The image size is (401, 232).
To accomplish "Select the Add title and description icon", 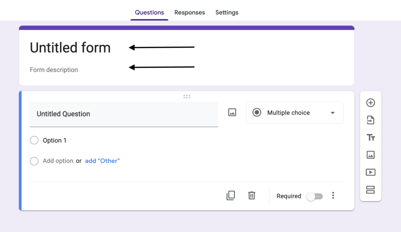I will 370,137.
